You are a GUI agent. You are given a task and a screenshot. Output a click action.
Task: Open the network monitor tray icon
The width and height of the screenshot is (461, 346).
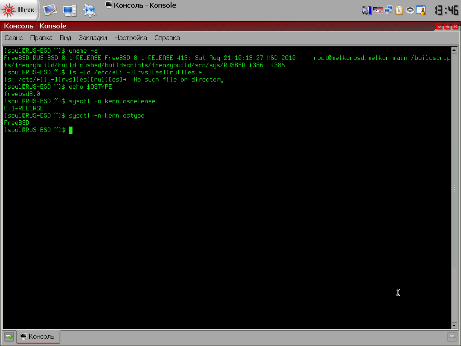click(x=389, y=11)
